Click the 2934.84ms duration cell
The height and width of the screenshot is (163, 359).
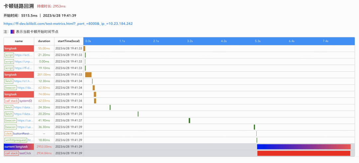(44, 153)
